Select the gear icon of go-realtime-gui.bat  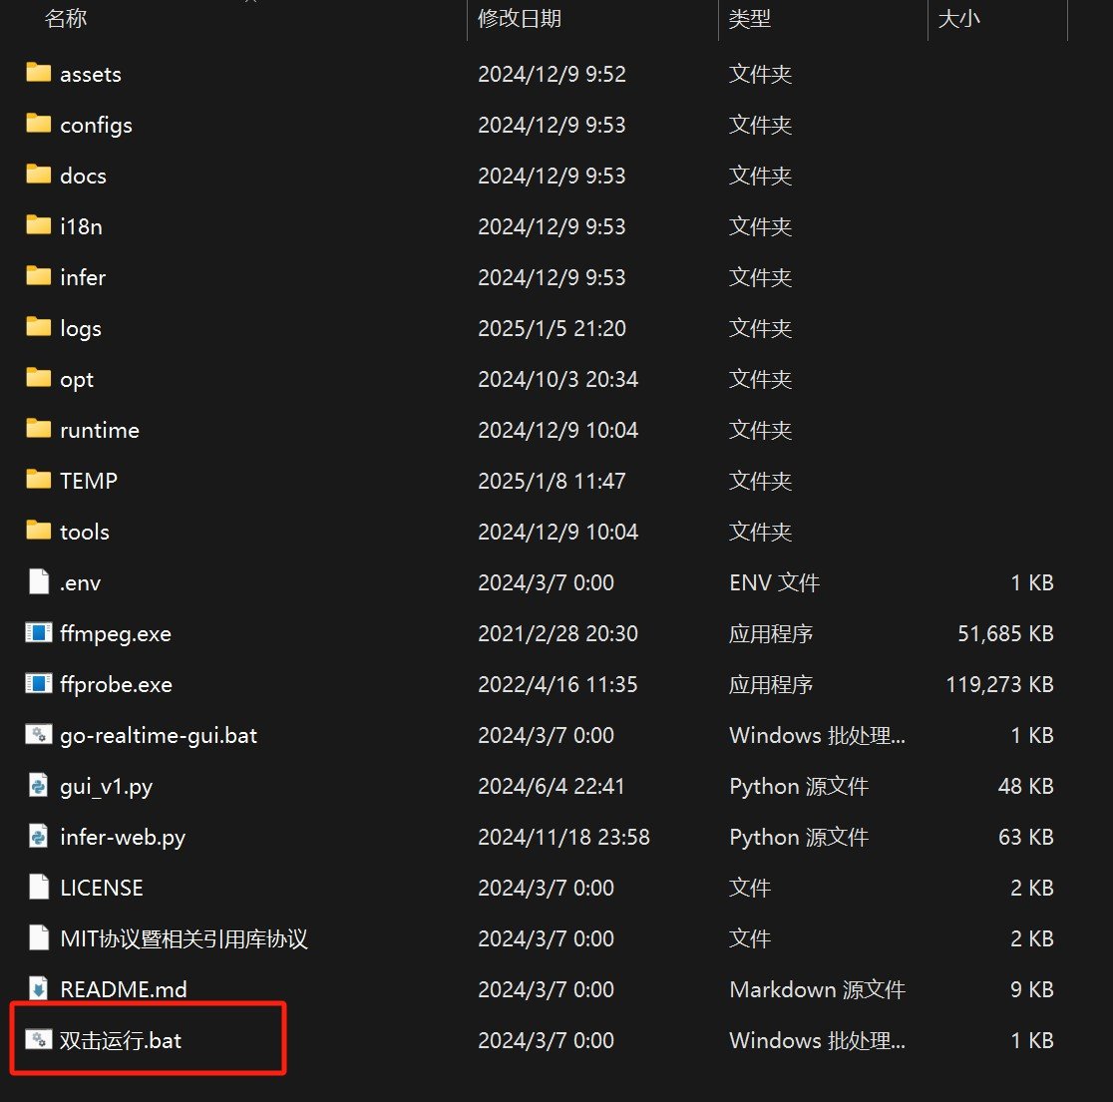pyautogui.click(x=38, y=735)
